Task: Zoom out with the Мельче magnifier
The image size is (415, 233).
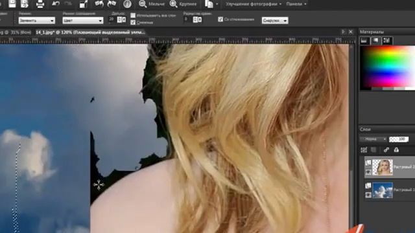Action: [143, 4]
